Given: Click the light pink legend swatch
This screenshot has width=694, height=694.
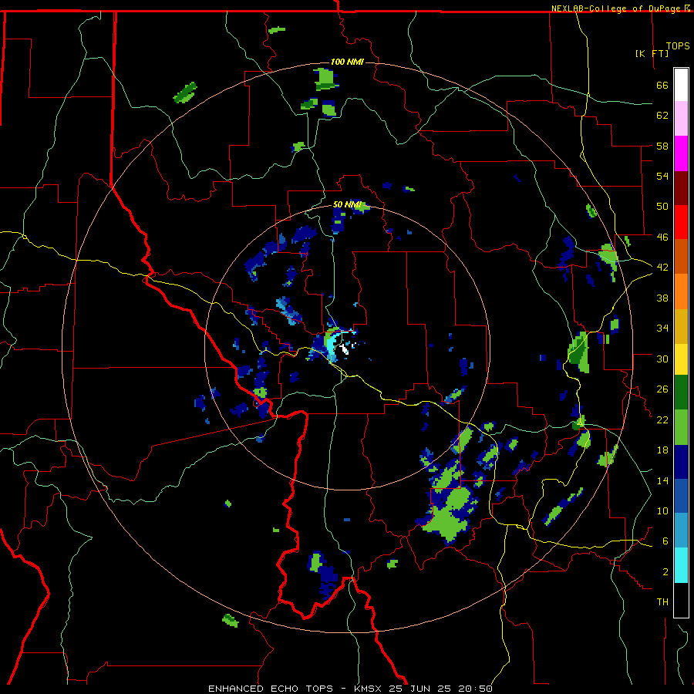Looking at the screenshot, I should (681, 119).
